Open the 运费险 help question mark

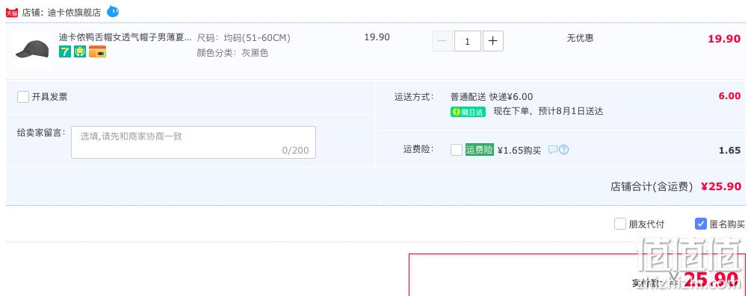point(564,150)
